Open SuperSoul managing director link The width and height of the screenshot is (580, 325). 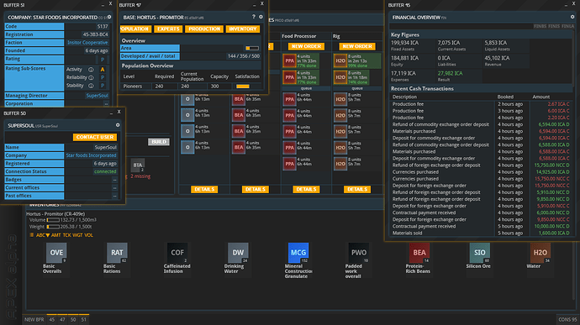click(x=97, y=96)
